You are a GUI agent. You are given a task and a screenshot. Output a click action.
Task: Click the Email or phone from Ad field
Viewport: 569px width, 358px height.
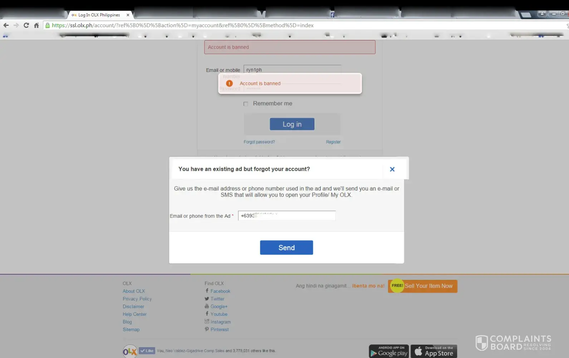[287, 216]
